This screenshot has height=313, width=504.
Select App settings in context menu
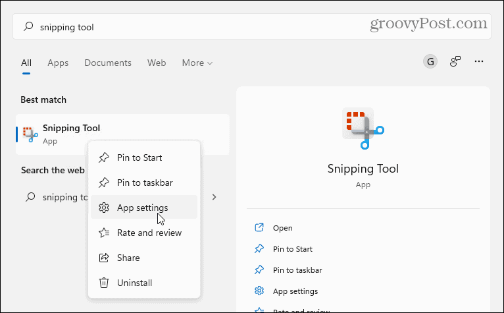pyautogui.click(x=142, y=208)
